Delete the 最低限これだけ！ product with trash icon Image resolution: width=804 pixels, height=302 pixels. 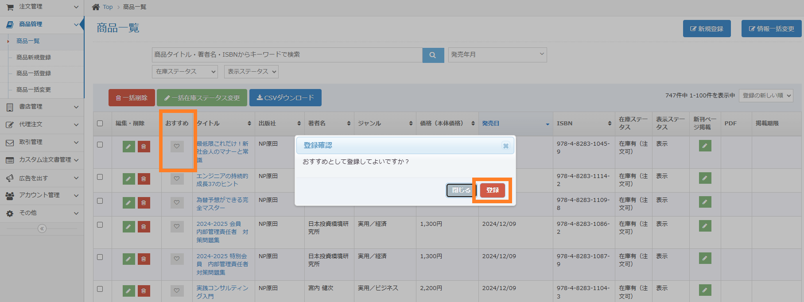tap(144, 146)
